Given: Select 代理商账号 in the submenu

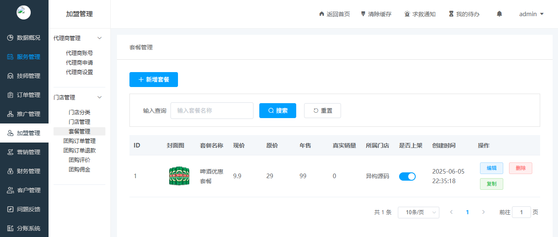Looking at the screenshot, I should coord(79,53).
